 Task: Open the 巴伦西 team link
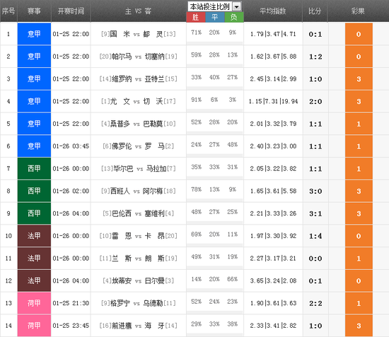[x=122, y=213]
